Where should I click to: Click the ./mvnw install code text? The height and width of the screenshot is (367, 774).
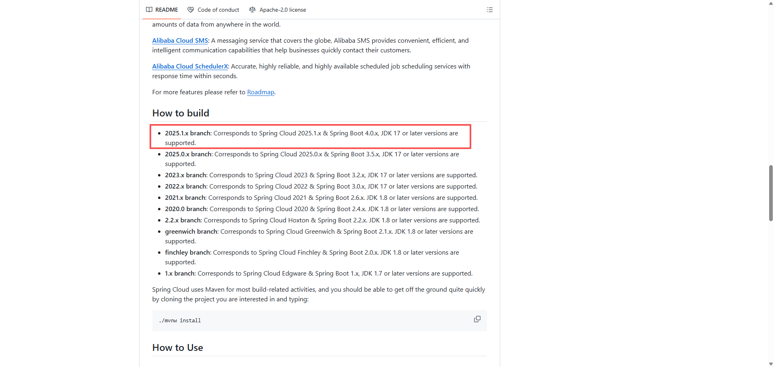[x=180, y=321]
